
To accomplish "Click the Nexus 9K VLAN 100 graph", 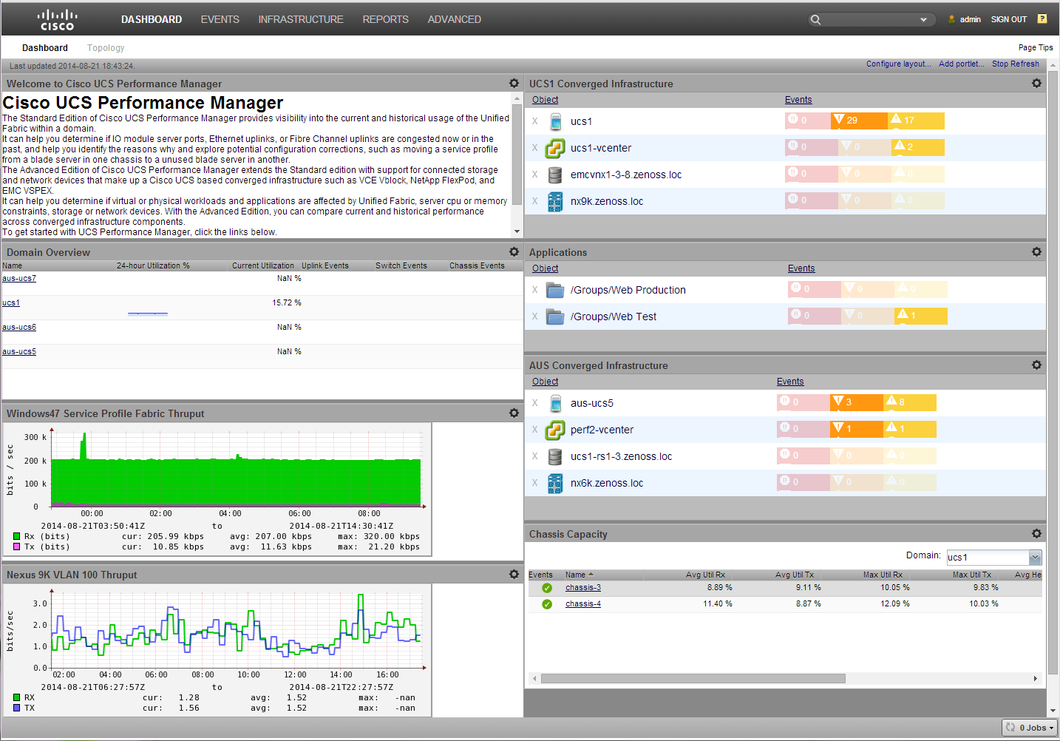I will tap(217, 650).
